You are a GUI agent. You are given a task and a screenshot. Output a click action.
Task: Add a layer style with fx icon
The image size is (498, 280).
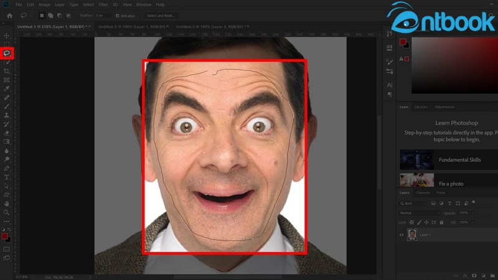click(x=465, y=276)
